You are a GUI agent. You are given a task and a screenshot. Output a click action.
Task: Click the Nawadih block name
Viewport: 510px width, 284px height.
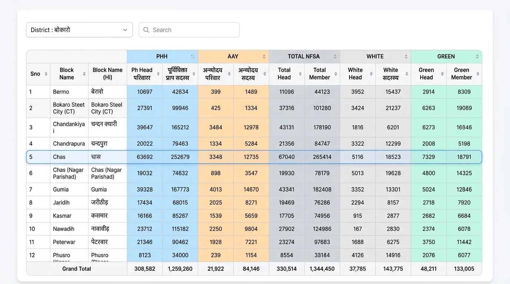(x=63, y=229)
